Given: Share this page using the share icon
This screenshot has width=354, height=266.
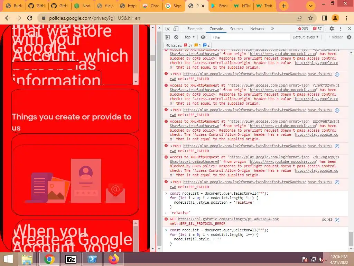Looking at the screenshot, I should coord(299,18).
